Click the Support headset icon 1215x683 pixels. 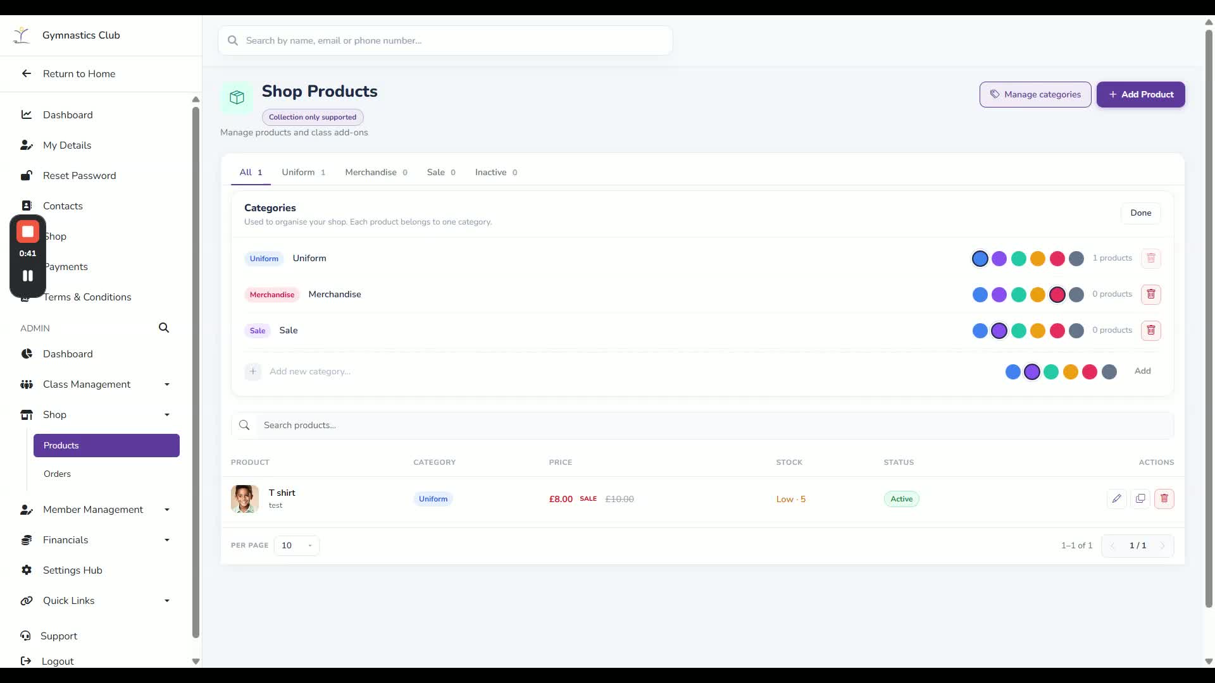[25, 636]
